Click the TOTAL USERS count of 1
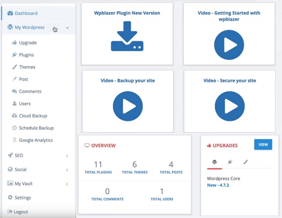The height and width of the screenshot is (218, 282). tap(162, 191)
